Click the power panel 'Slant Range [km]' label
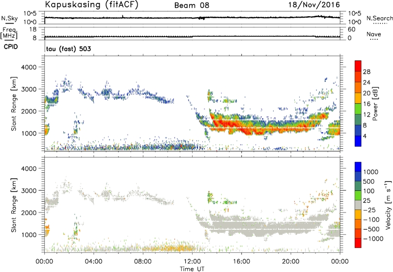Viewport: 393px width, 272px height. (14, 104)
